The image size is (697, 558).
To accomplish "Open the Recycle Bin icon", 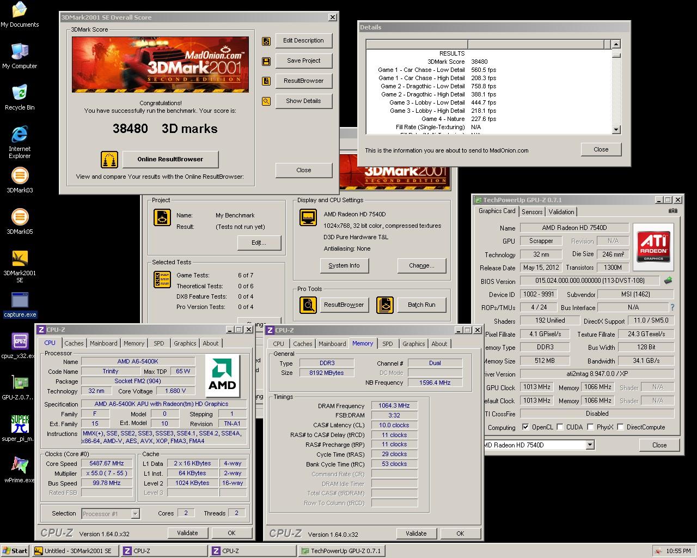I will [x=20, y=98].
